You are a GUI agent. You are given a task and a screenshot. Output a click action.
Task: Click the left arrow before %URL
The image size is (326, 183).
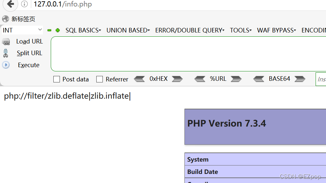200,79
